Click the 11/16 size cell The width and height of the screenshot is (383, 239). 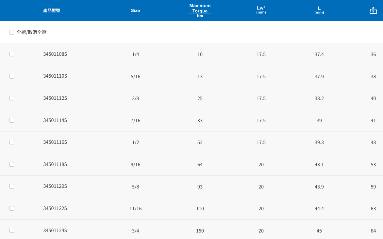pyautogui.click(x=135, y=209)
